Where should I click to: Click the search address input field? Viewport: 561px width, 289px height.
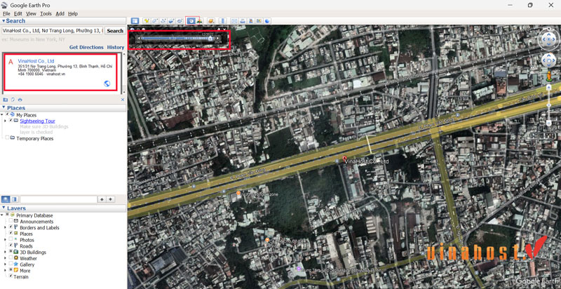pos(53,31)
